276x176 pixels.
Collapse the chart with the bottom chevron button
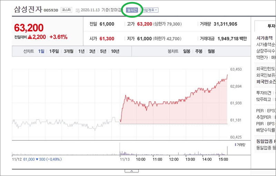click(131, 171)
